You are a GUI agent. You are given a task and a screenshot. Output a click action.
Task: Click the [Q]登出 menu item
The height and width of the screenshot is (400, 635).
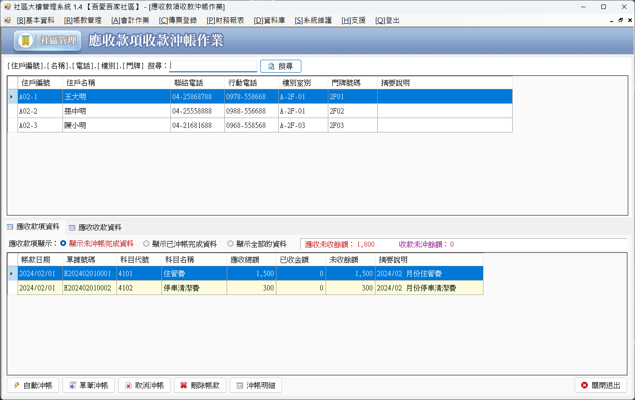pos(387,20)
